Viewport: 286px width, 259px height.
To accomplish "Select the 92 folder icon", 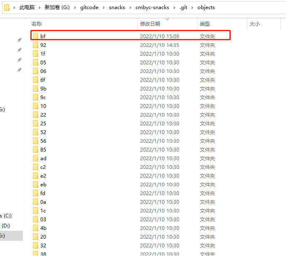I will tap(35, 45).
